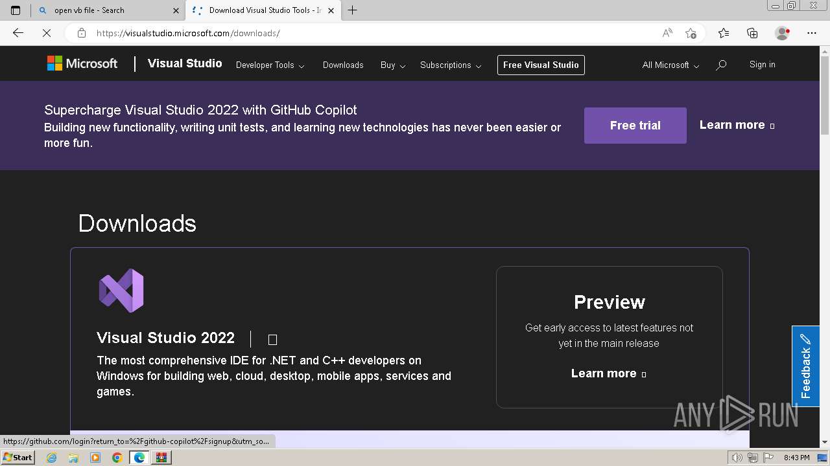Open the Visual Studio home link

(x=185, y=63)
